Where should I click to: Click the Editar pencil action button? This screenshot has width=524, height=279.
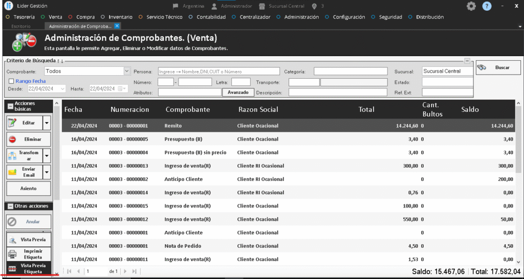coord(24,123)
